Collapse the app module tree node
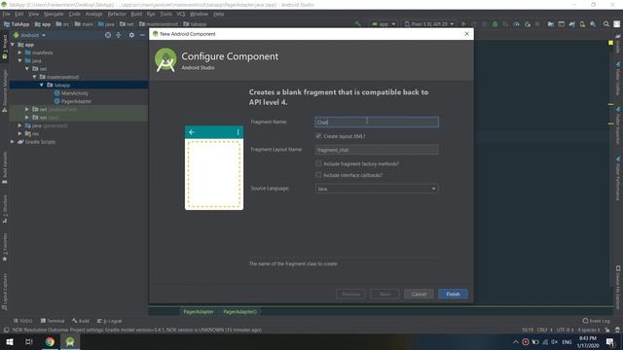The height and width of the screenshot is (350, 623). 13,45
